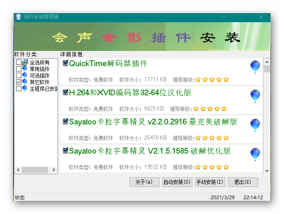Image resolution: width=284 pixels, height=214 pixels.
Task: Select the 全选所有 category label
Action: pyautogui.click(x=39, y=62)
